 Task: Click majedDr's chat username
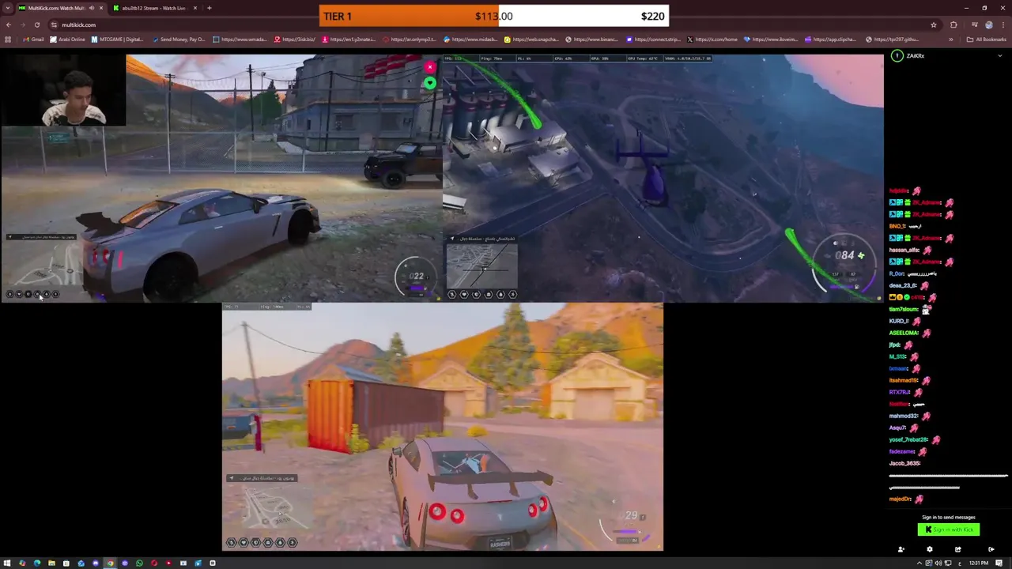[x=901, y=499]
